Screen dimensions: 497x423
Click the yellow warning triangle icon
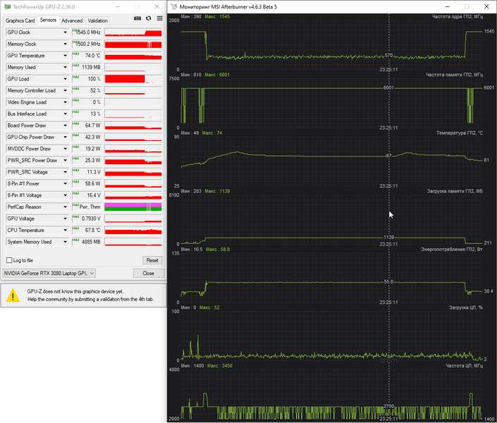click(x=13, y=295)
